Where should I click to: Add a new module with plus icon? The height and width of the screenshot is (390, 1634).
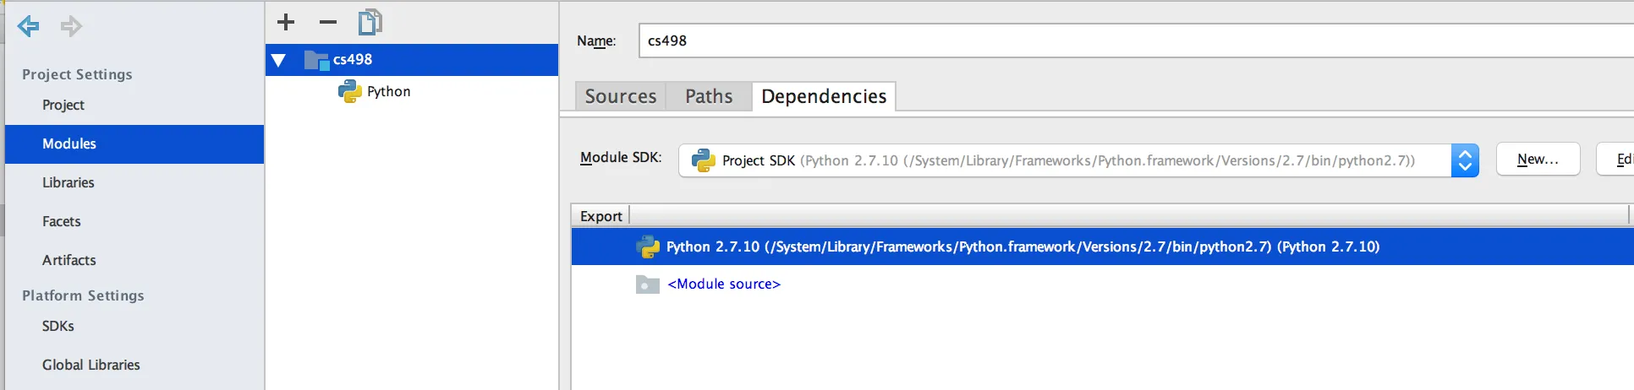[286, 22]
